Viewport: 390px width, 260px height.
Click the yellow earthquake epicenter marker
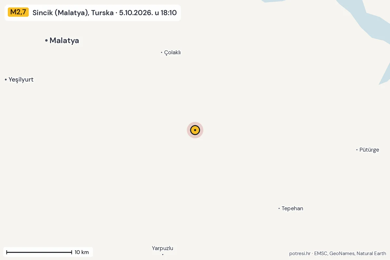195,130
